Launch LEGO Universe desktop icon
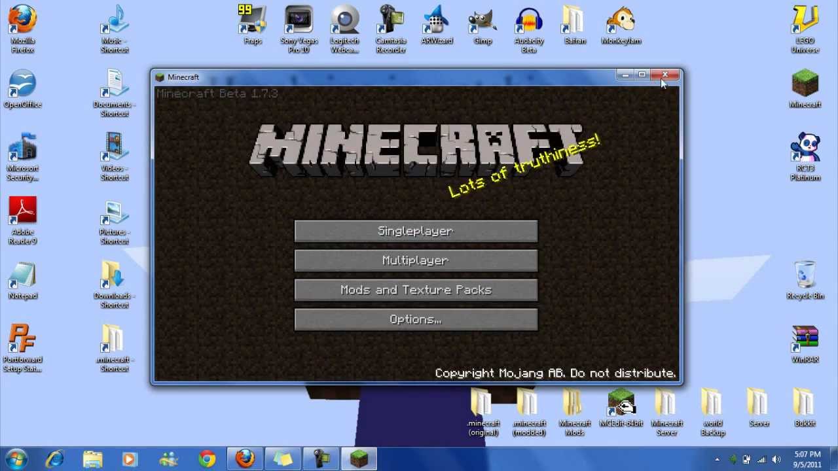838x471 pixels. pyautogui.click(x=805, y=29)
